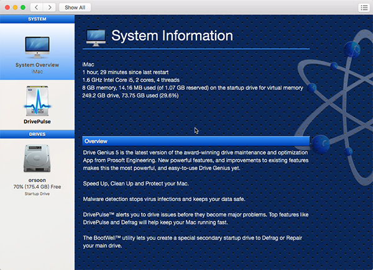Click the DRIVES section header
373x270 pixels.
point(37,134)
